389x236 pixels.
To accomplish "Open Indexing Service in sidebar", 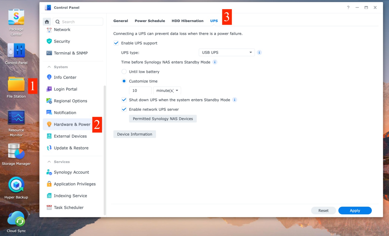I will [x=73, y=196].
